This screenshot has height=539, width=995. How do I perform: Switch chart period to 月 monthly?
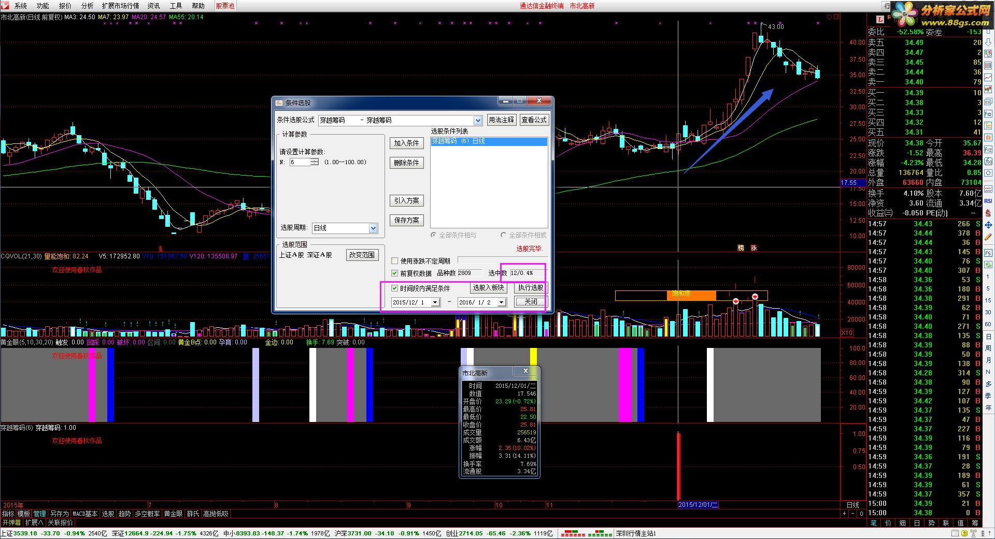[988, 360]
